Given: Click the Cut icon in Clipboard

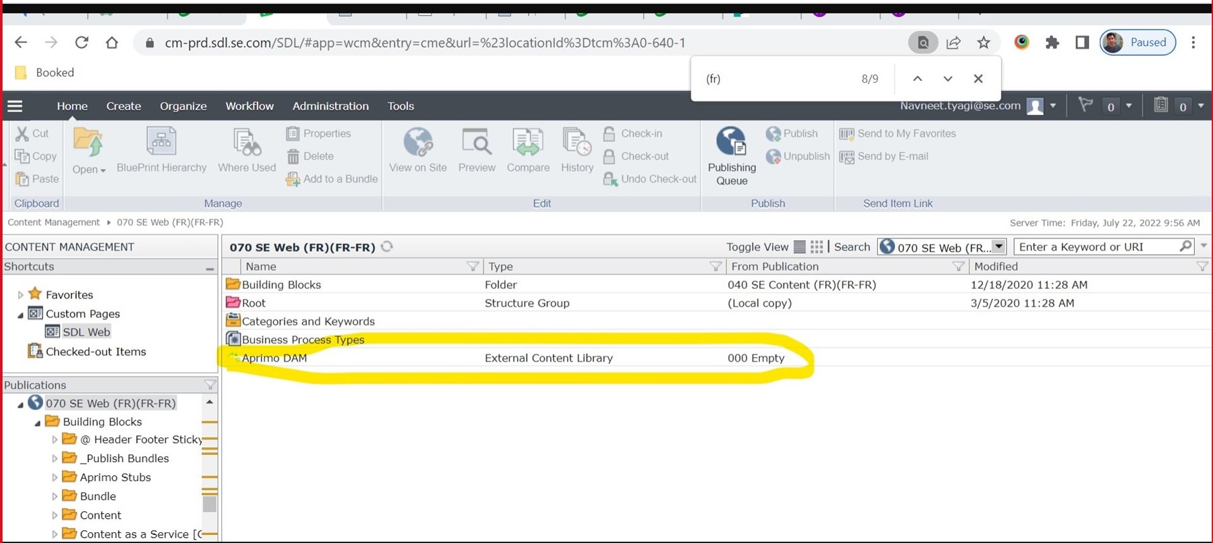Looking at the screenshot, I should click(22, 133).
